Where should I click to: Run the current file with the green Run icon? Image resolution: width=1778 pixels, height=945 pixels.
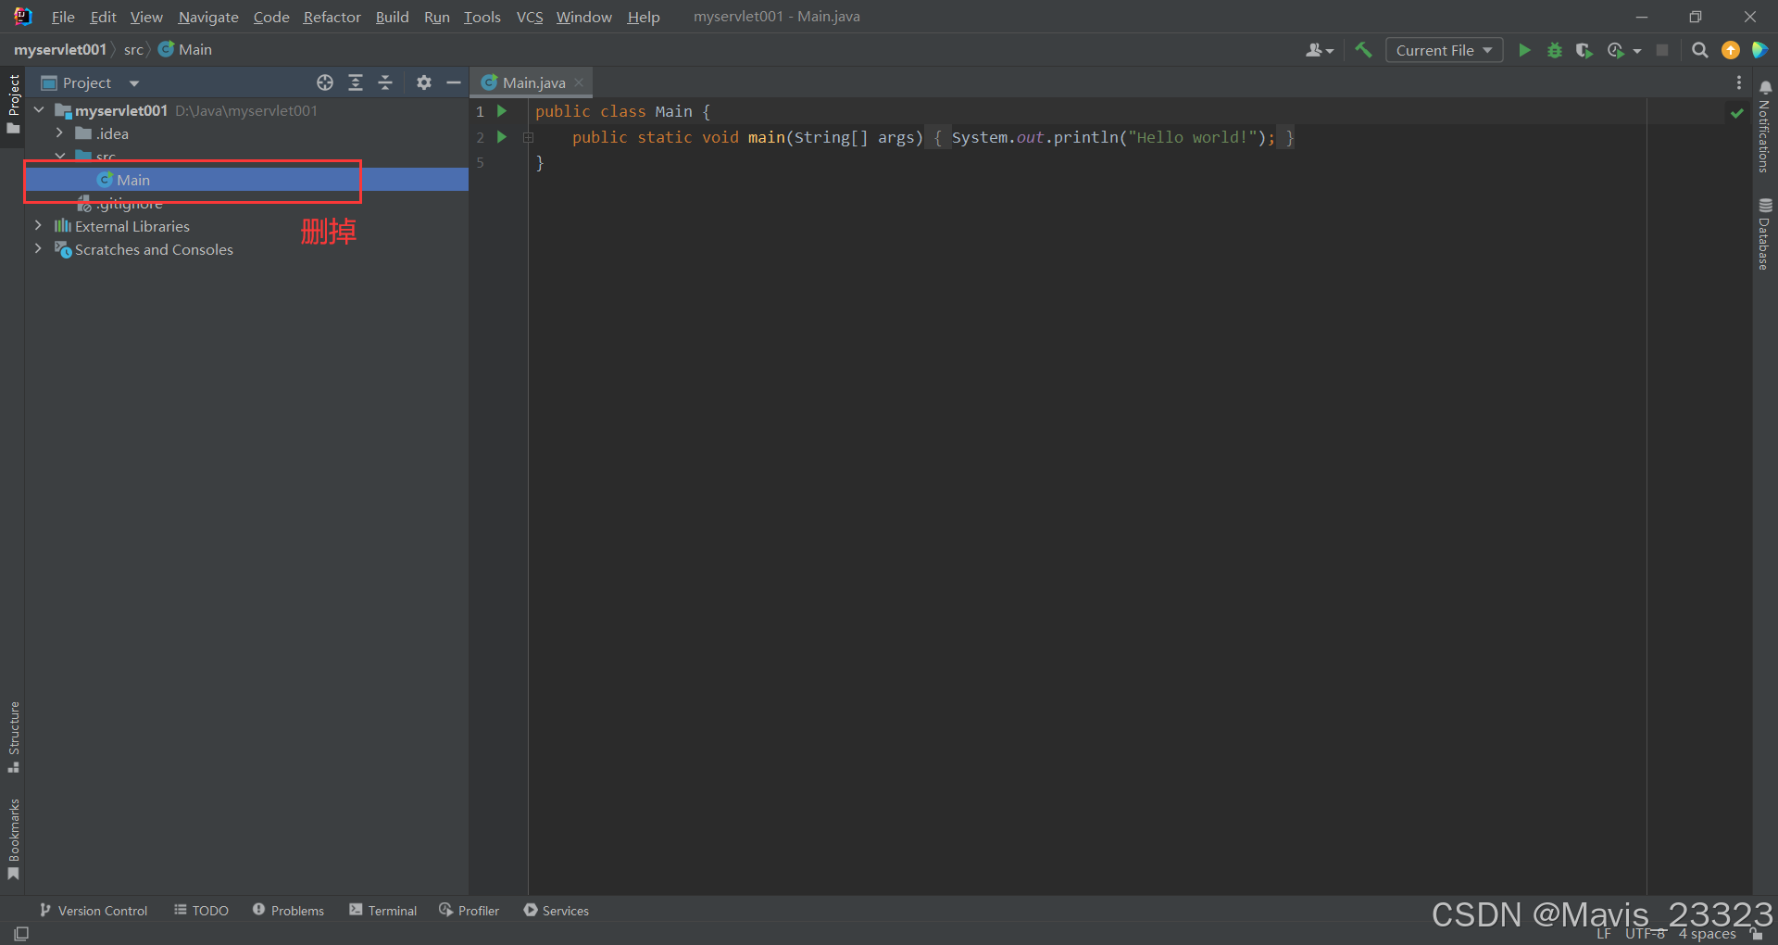(1524, 50)
